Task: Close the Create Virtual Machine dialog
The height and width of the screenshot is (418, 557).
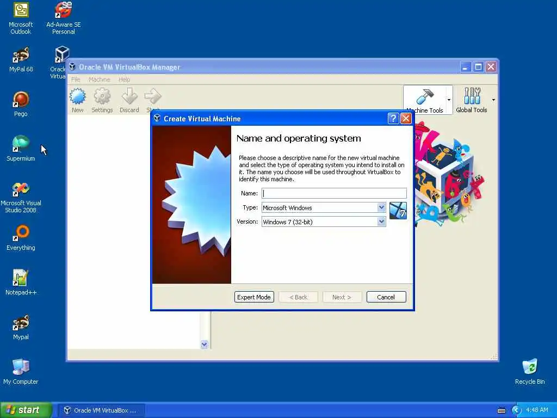Action: click(406, 118)
